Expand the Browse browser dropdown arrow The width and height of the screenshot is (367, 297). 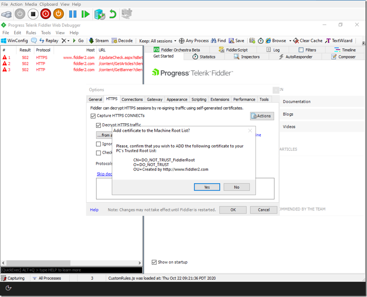pyautogui.click(x=290, y=40)
